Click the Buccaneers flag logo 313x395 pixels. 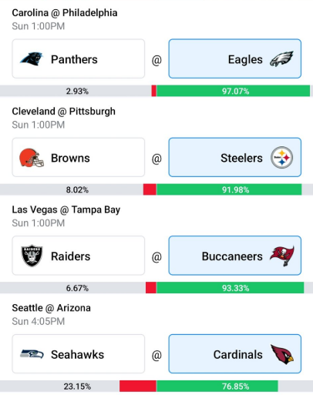click(x=282, y=256)
